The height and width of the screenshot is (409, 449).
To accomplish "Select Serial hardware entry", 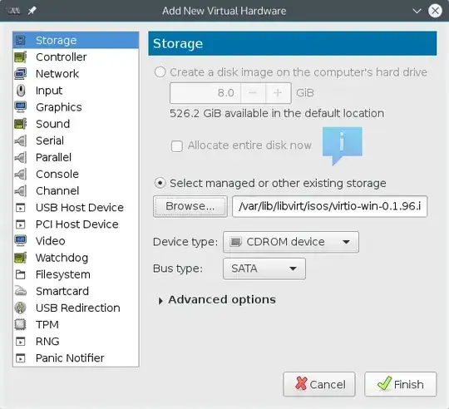I will coord(76,140).
